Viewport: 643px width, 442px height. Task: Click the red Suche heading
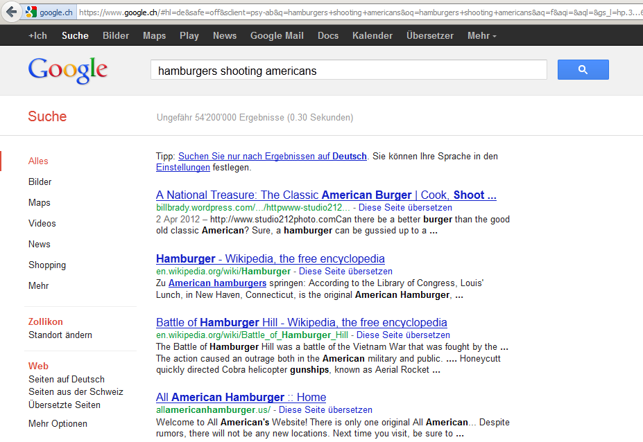point(47,116)
